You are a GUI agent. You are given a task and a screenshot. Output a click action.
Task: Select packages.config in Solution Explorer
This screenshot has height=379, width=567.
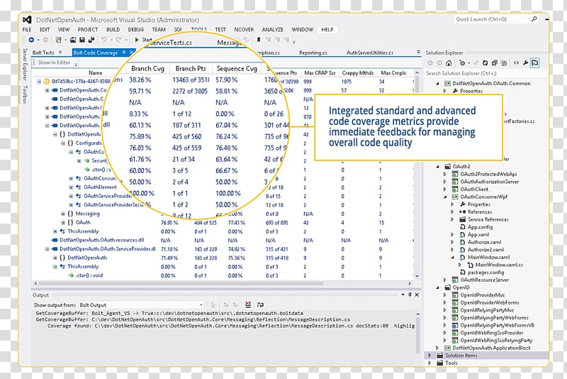point(485,273)
